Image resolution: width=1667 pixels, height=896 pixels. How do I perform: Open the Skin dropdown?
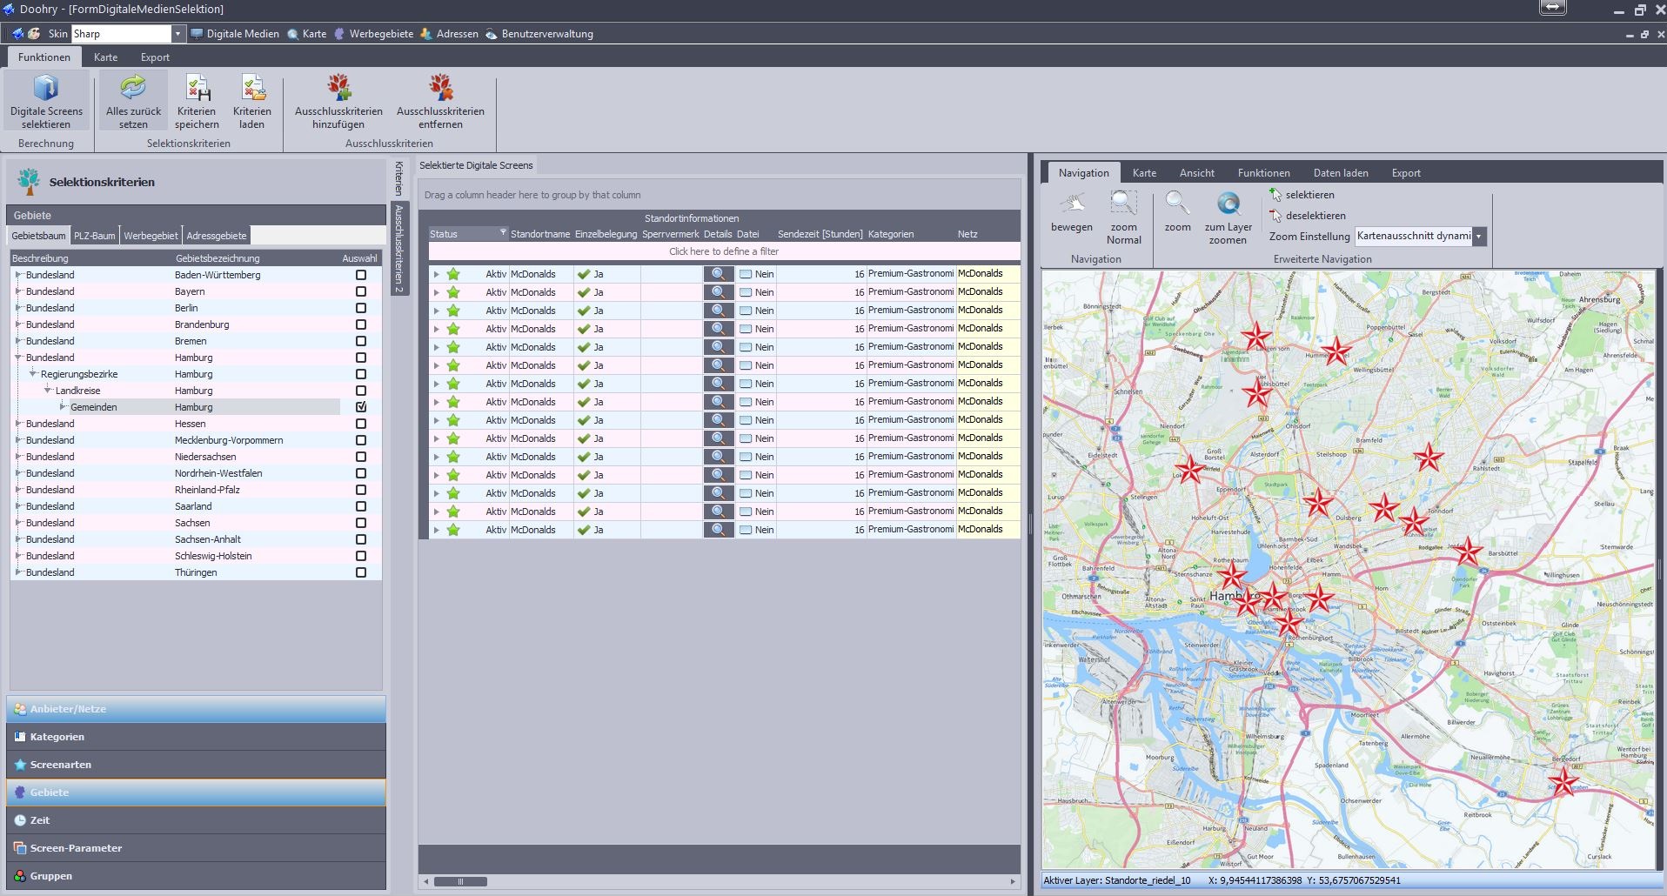[177, 34]
